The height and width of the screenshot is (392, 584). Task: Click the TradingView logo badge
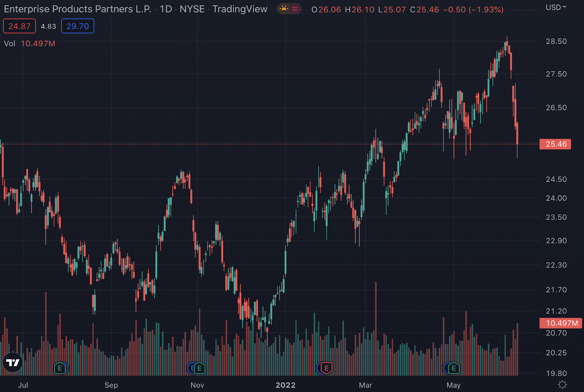(13, 362)
